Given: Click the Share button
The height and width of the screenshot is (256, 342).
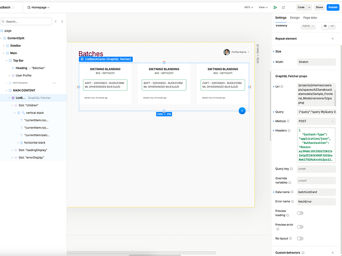Looking at the screenshot, I should [x=319, y=7].
